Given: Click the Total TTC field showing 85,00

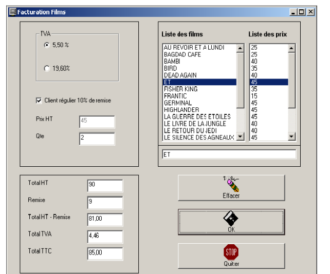Looking at the screenshot, I should click(105, 253).
